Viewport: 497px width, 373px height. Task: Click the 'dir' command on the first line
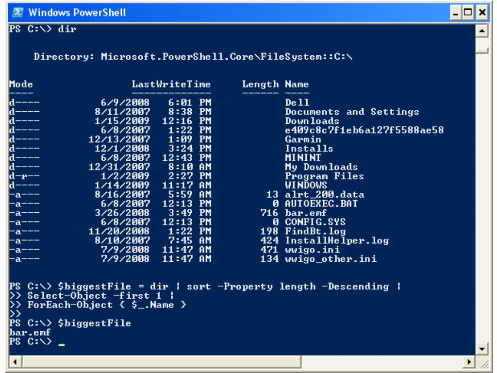[67, 29]
